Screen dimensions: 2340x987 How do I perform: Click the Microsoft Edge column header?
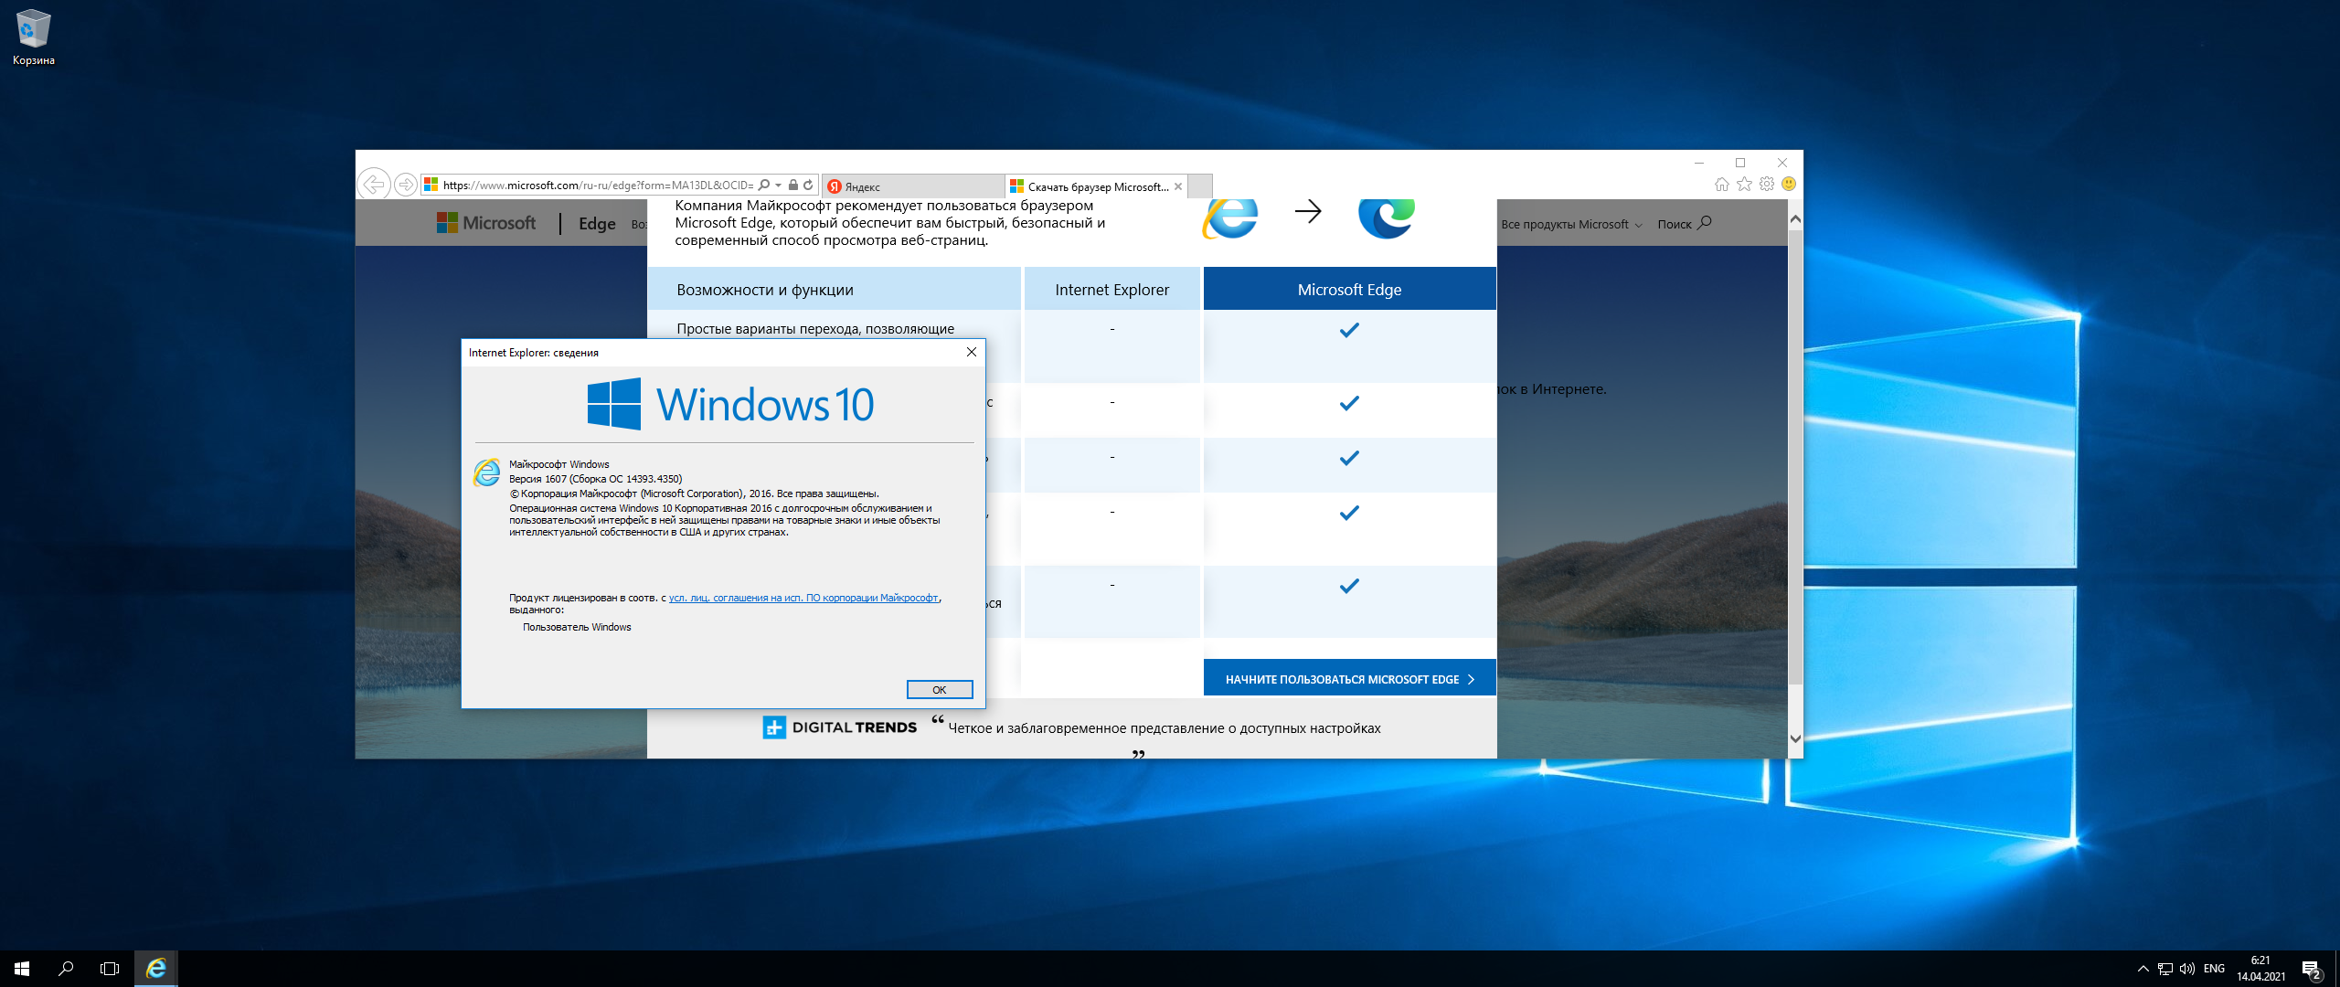tap(1349, 290)
